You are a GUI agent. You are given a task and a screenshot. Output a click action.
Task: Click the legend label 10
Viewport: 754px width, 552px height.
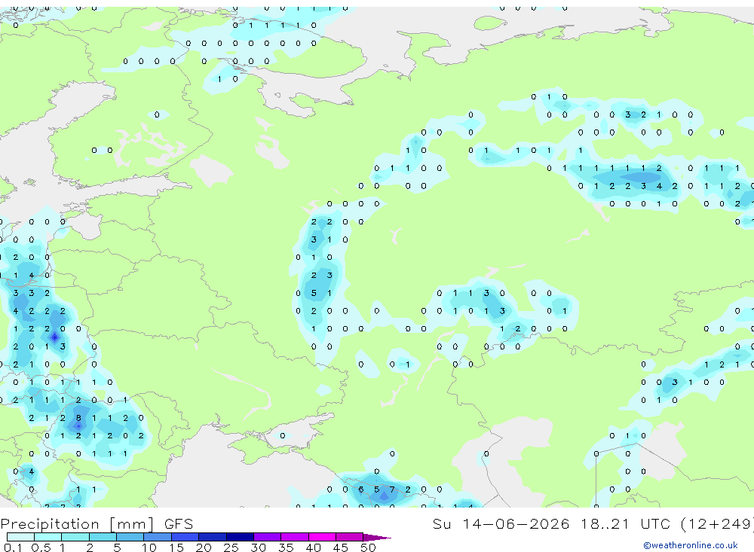pyautogui.click(x=149, y=547)
